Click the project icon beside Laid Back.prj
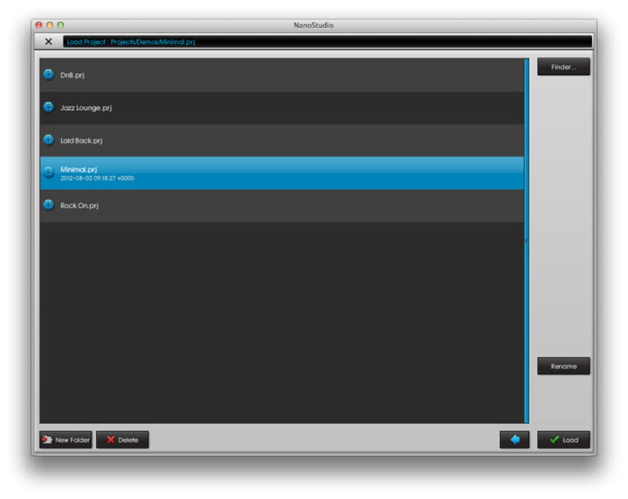 [x=49, y=140]
